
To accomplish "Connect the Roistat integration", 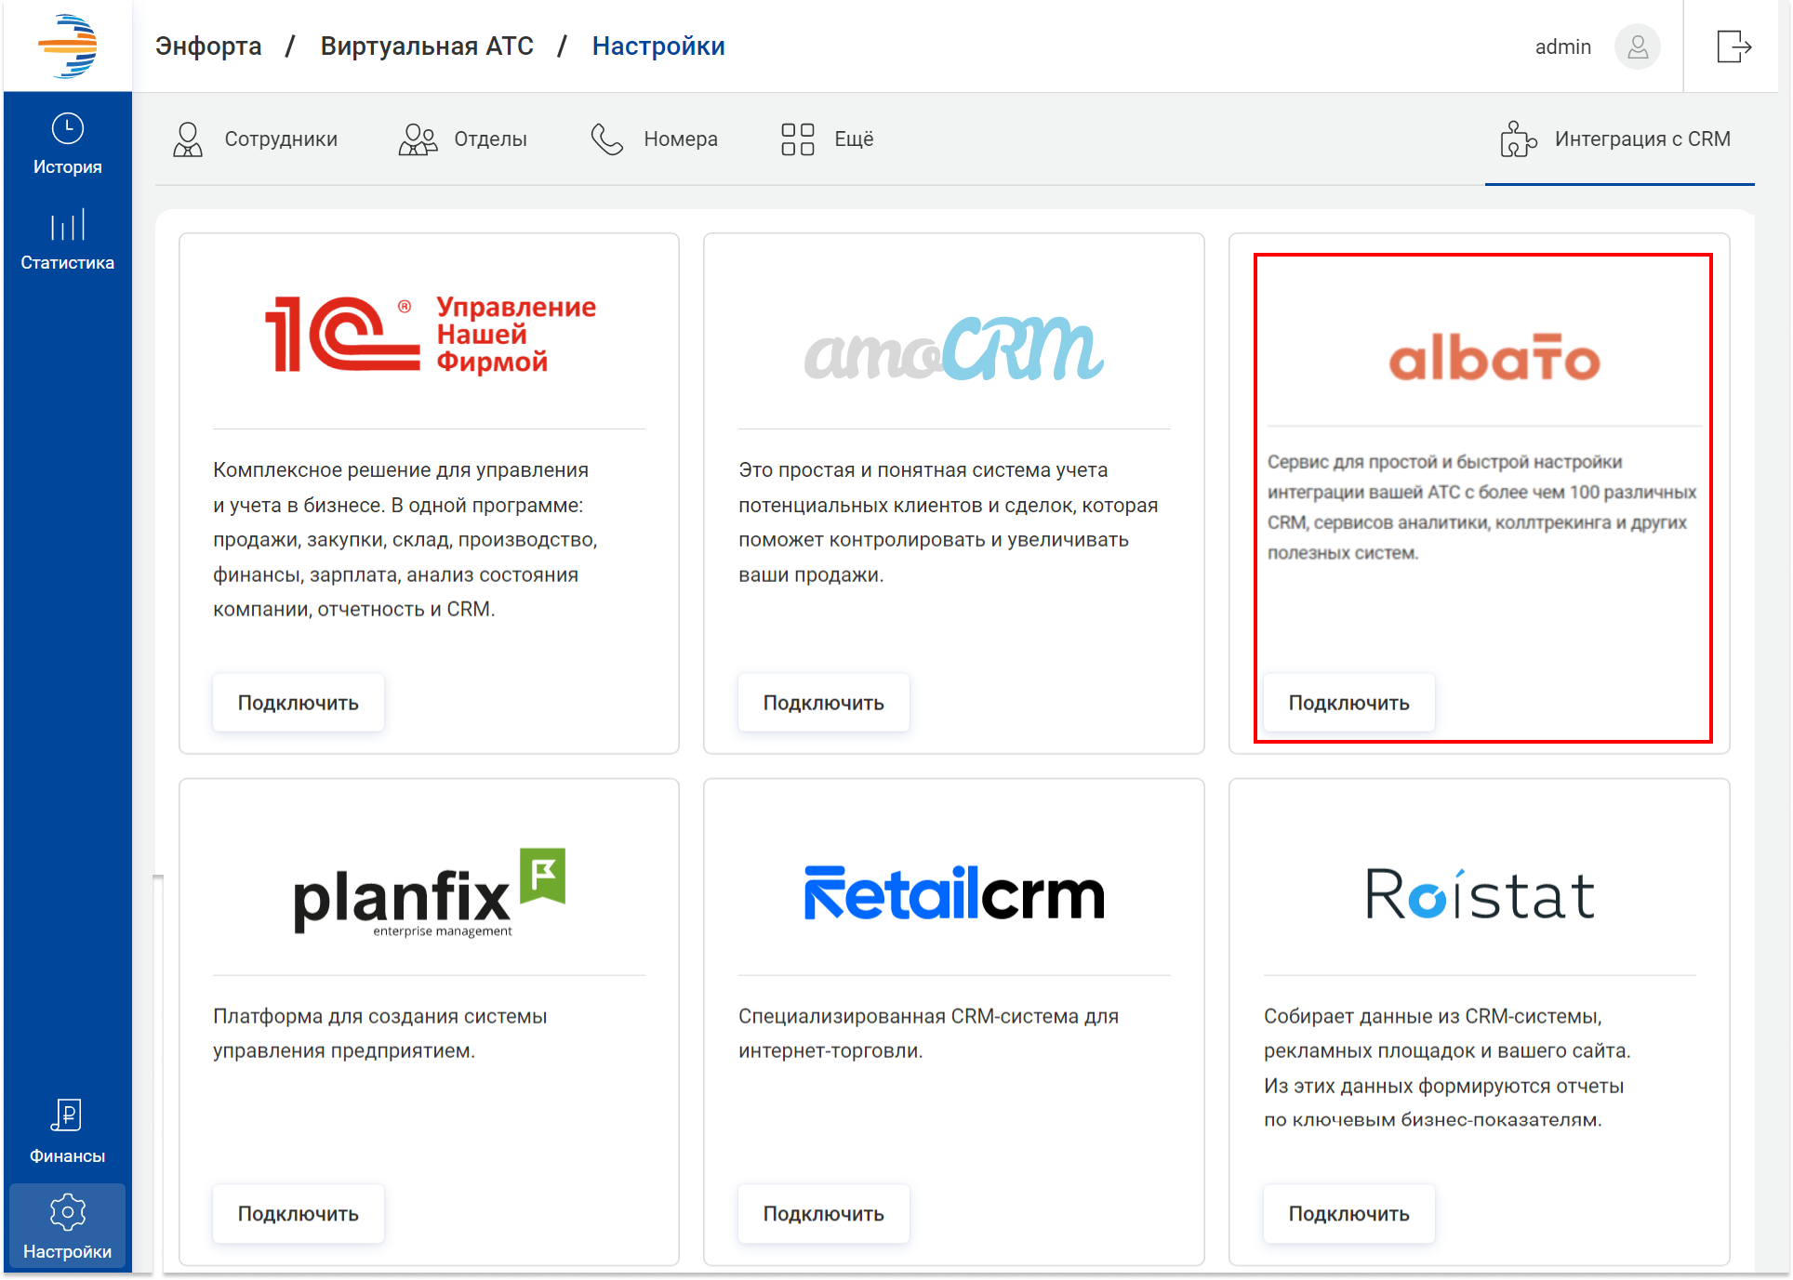I will (x=1348, y=1214).
